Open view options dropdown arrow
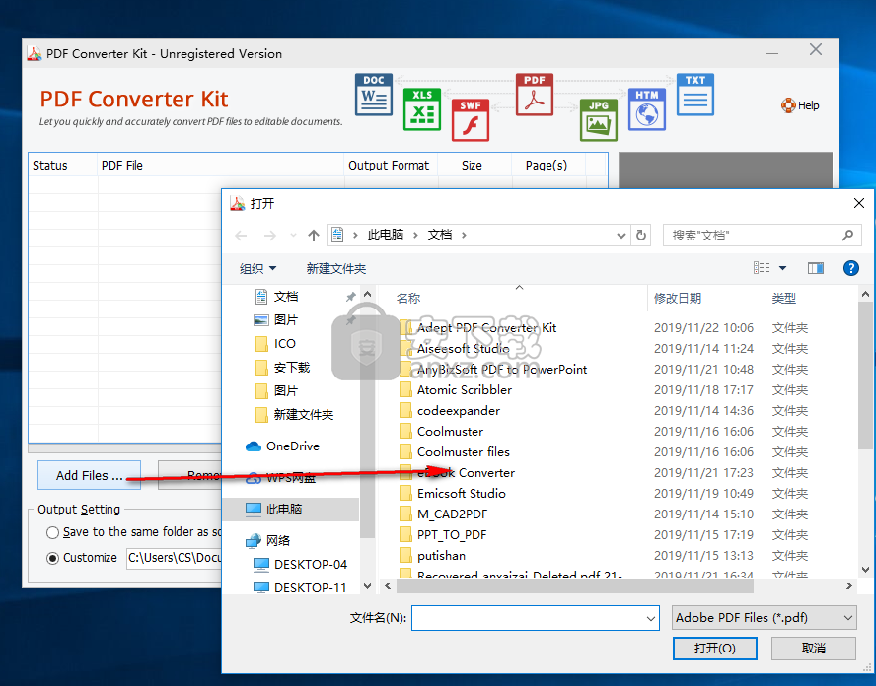This screenshot has width=876, height=686. [782, 268]
